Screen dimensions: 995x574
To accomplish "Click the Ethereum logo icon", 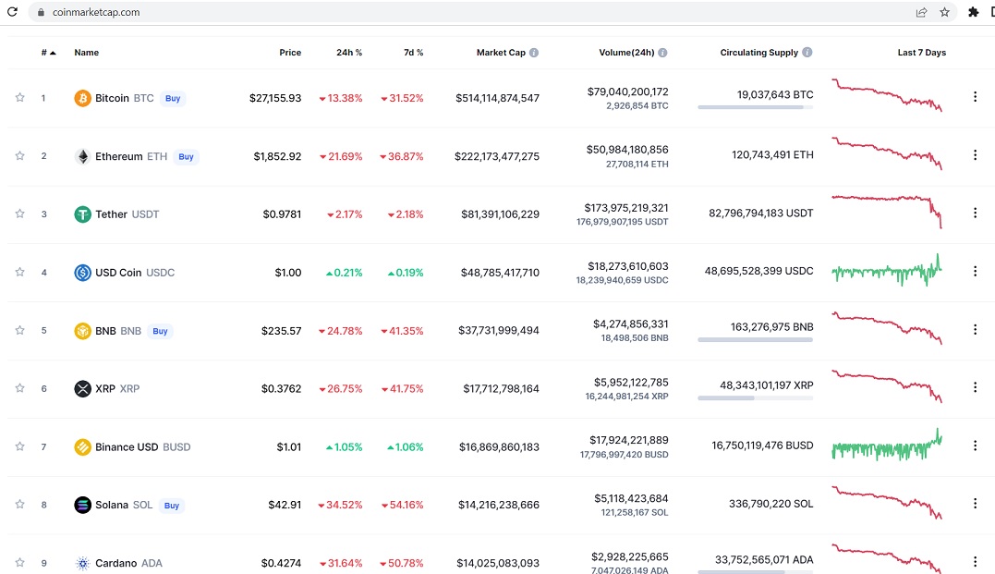I will 82,156.
